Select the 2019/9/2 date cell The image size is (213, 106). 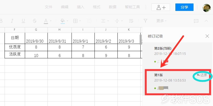pos(106,38)
